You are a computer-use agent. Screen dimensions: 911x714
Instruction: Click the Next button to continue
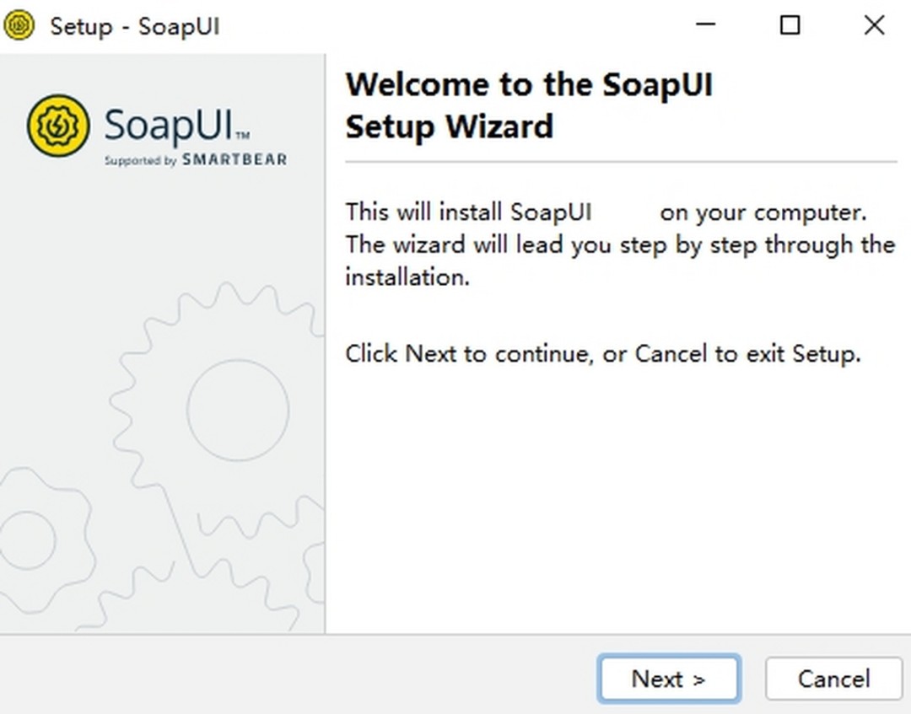669,679
